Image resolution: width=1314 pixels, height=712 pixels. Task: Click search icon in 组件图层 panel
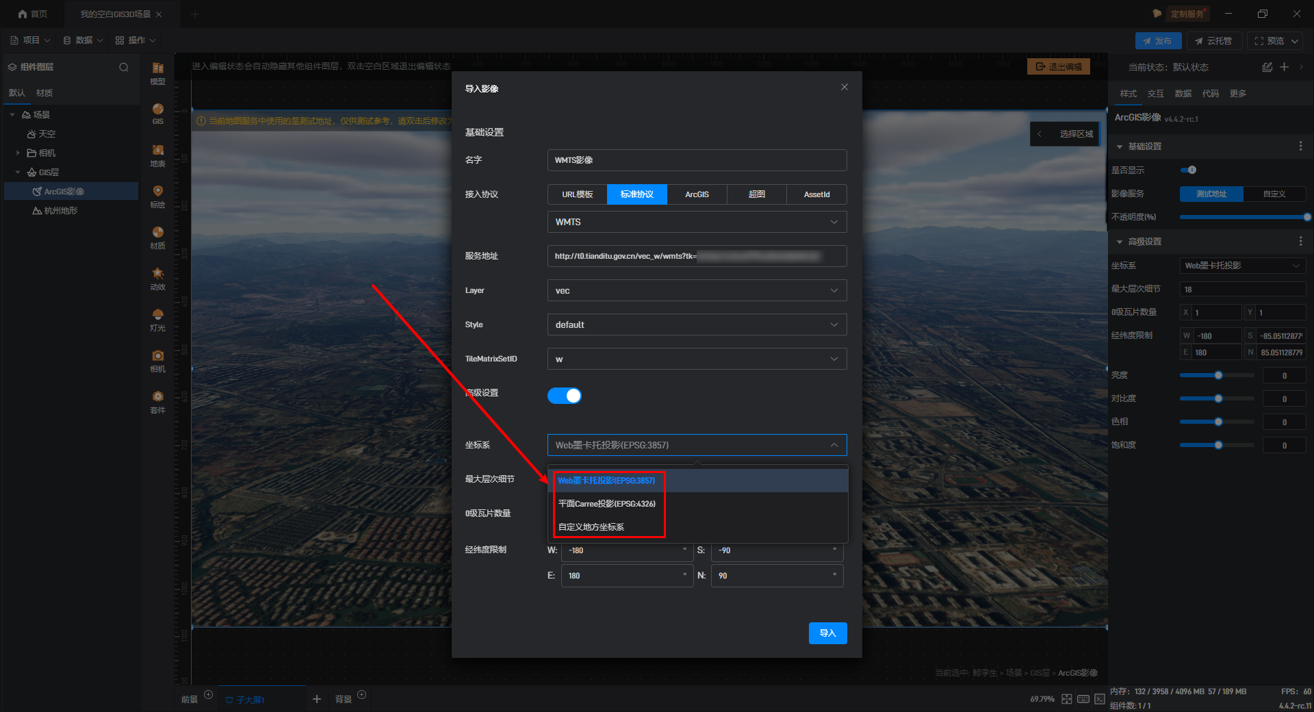point(124,67)
